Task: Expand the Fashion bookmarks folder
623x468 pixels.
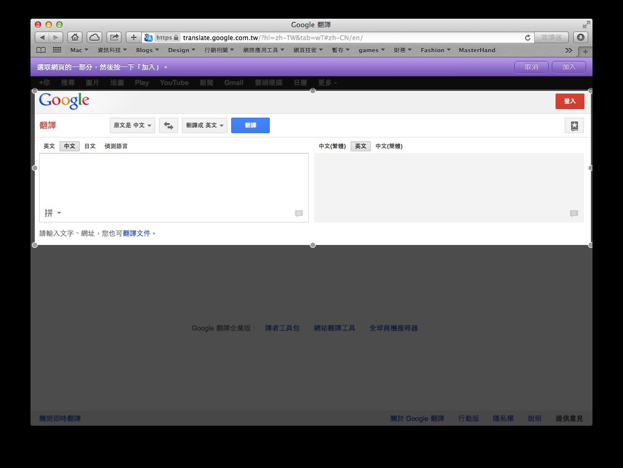Action: [x=436, y=50]
